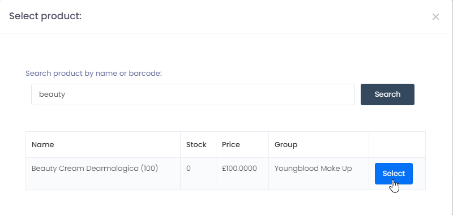Click the Name column header
Viewport: 453px width, 215px height.
[x=43, y=145]
